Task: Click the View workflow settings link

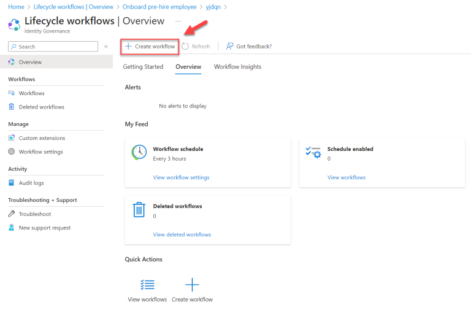Action: click(x=181, y=177)
